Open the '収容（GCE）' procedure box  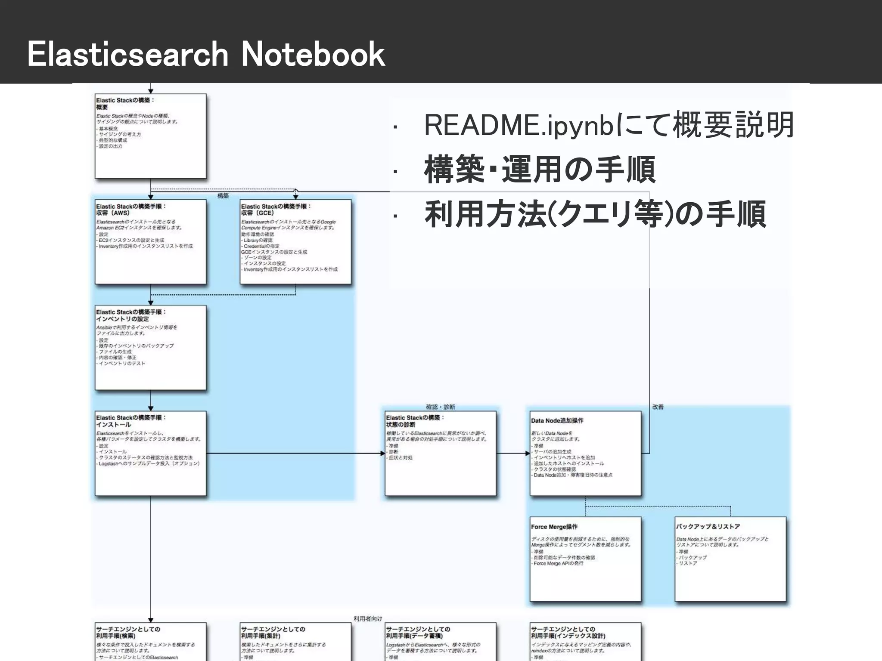pyautogui.click(x=295, y=242)
